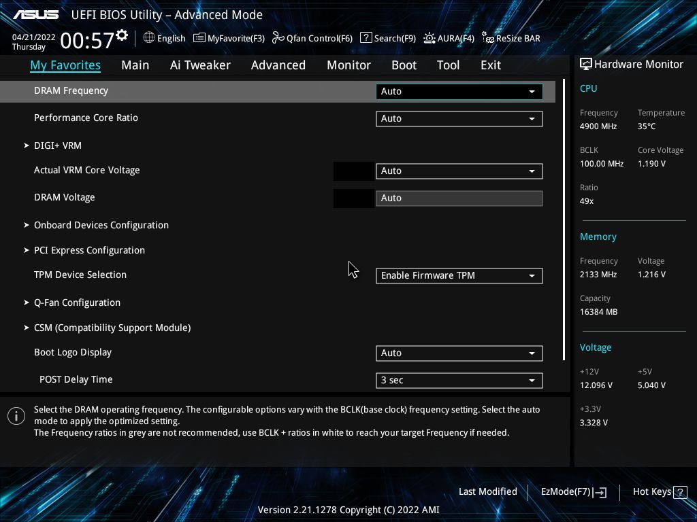Image resolution: width=697 pixels, height=522 pixels.
Task: Click the EzMode(F7) label
Action: tap(566, 492)
